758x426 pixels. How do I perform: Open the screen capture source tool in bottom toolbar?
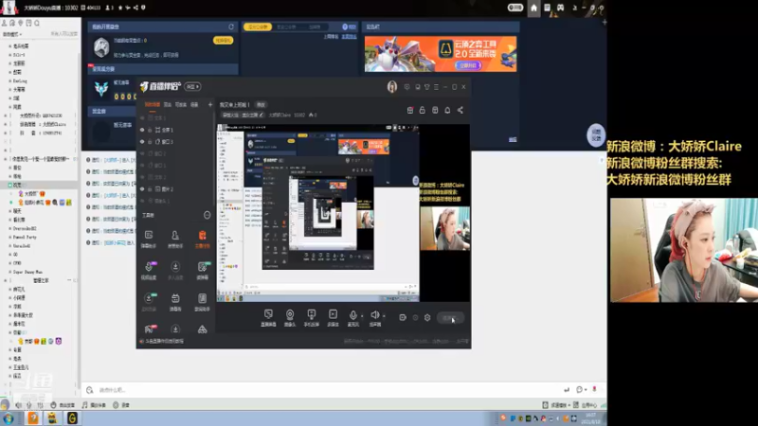pyautogui.click(x=268, y=317)
